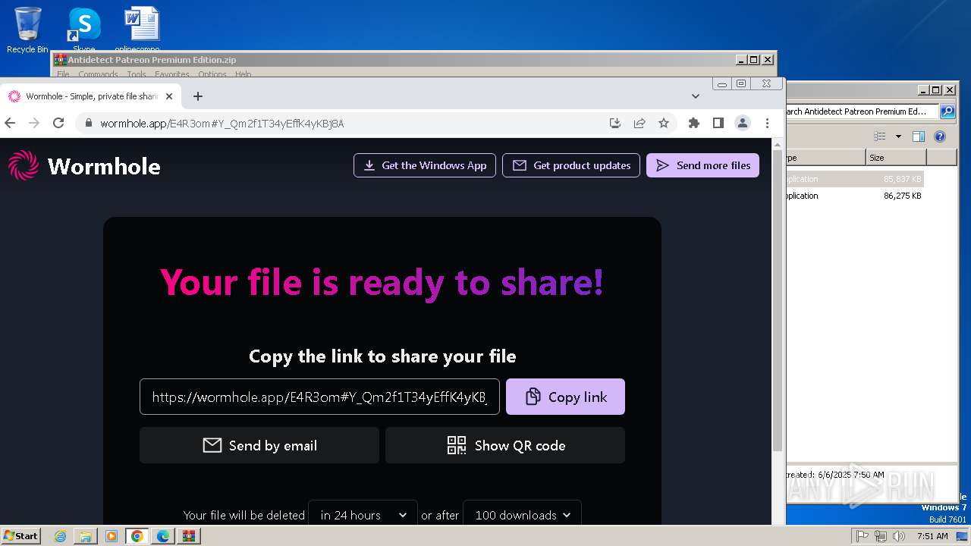Open Favorites menu in WinRAR window
This screenshot has height=546, width=971.
click(x=172, y=74)
